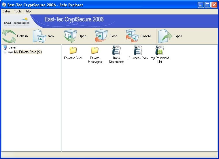Viewport: 219px width, 159px height.
Task: Click the EAST Technologies logo
Action: [x=17, y=22]
